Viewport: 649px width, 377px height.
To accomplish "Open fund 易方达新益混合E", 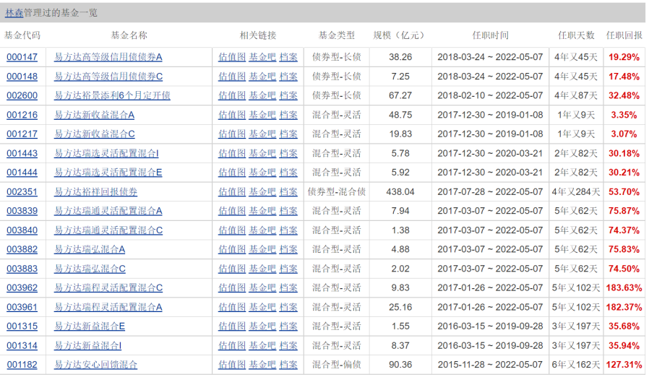I will point(90,326).
